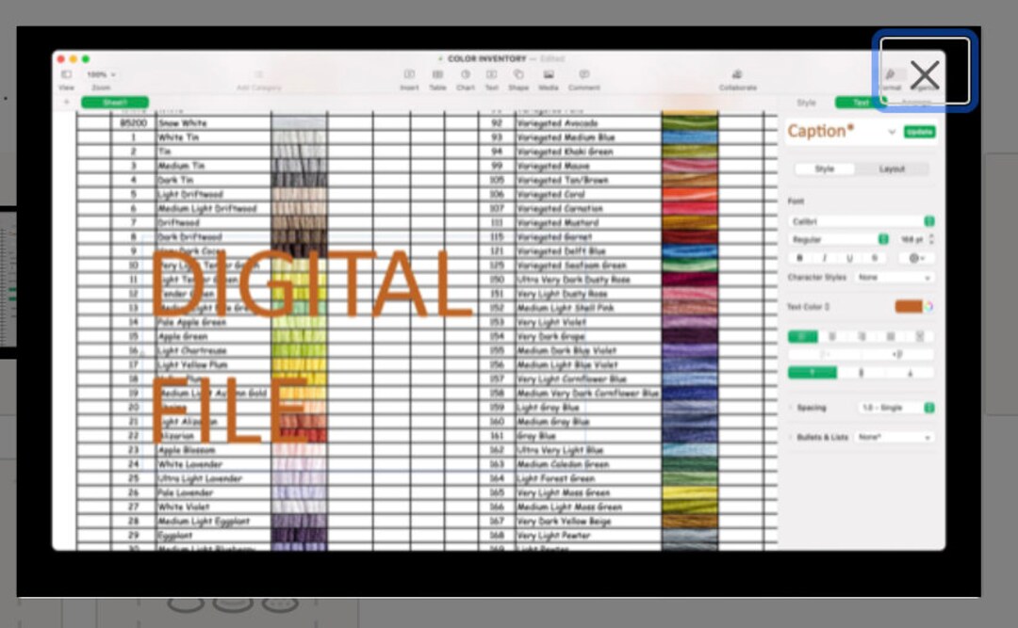Open the Collaborate panel icon
Screen dimensions: 1018x628
tap(736, 75)
